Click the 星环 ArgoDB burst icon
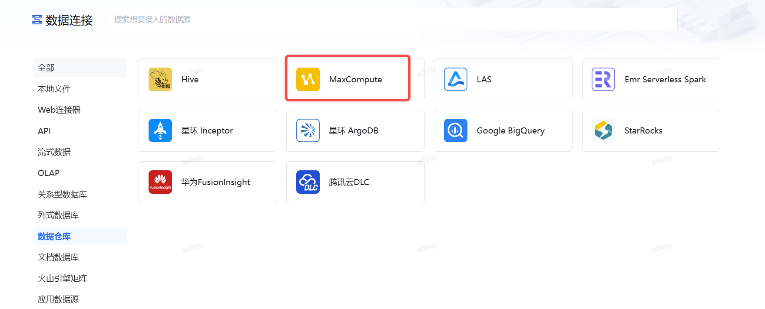This screenshot has height=309, width=765. (308, 130)
